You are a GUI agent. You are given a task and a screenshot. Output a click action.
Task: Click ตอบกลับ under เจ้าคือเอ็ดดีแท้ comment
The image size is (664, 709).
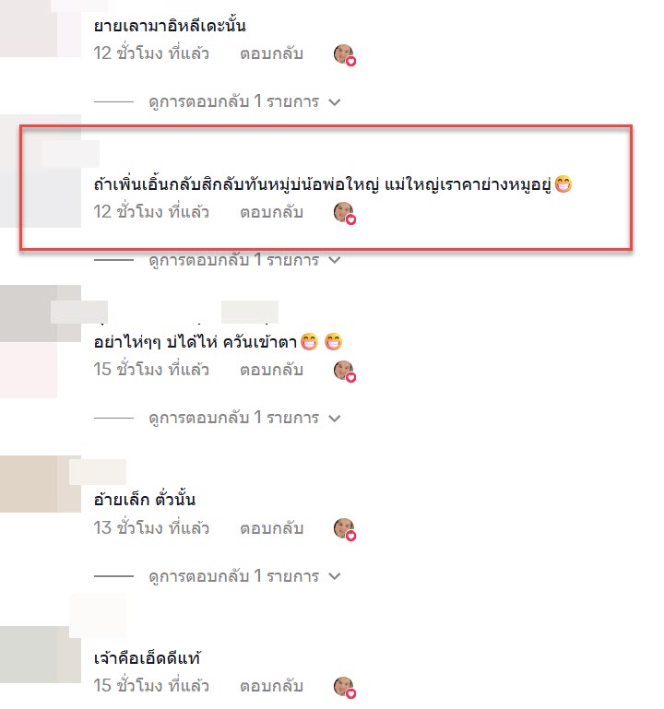(271, 686)
